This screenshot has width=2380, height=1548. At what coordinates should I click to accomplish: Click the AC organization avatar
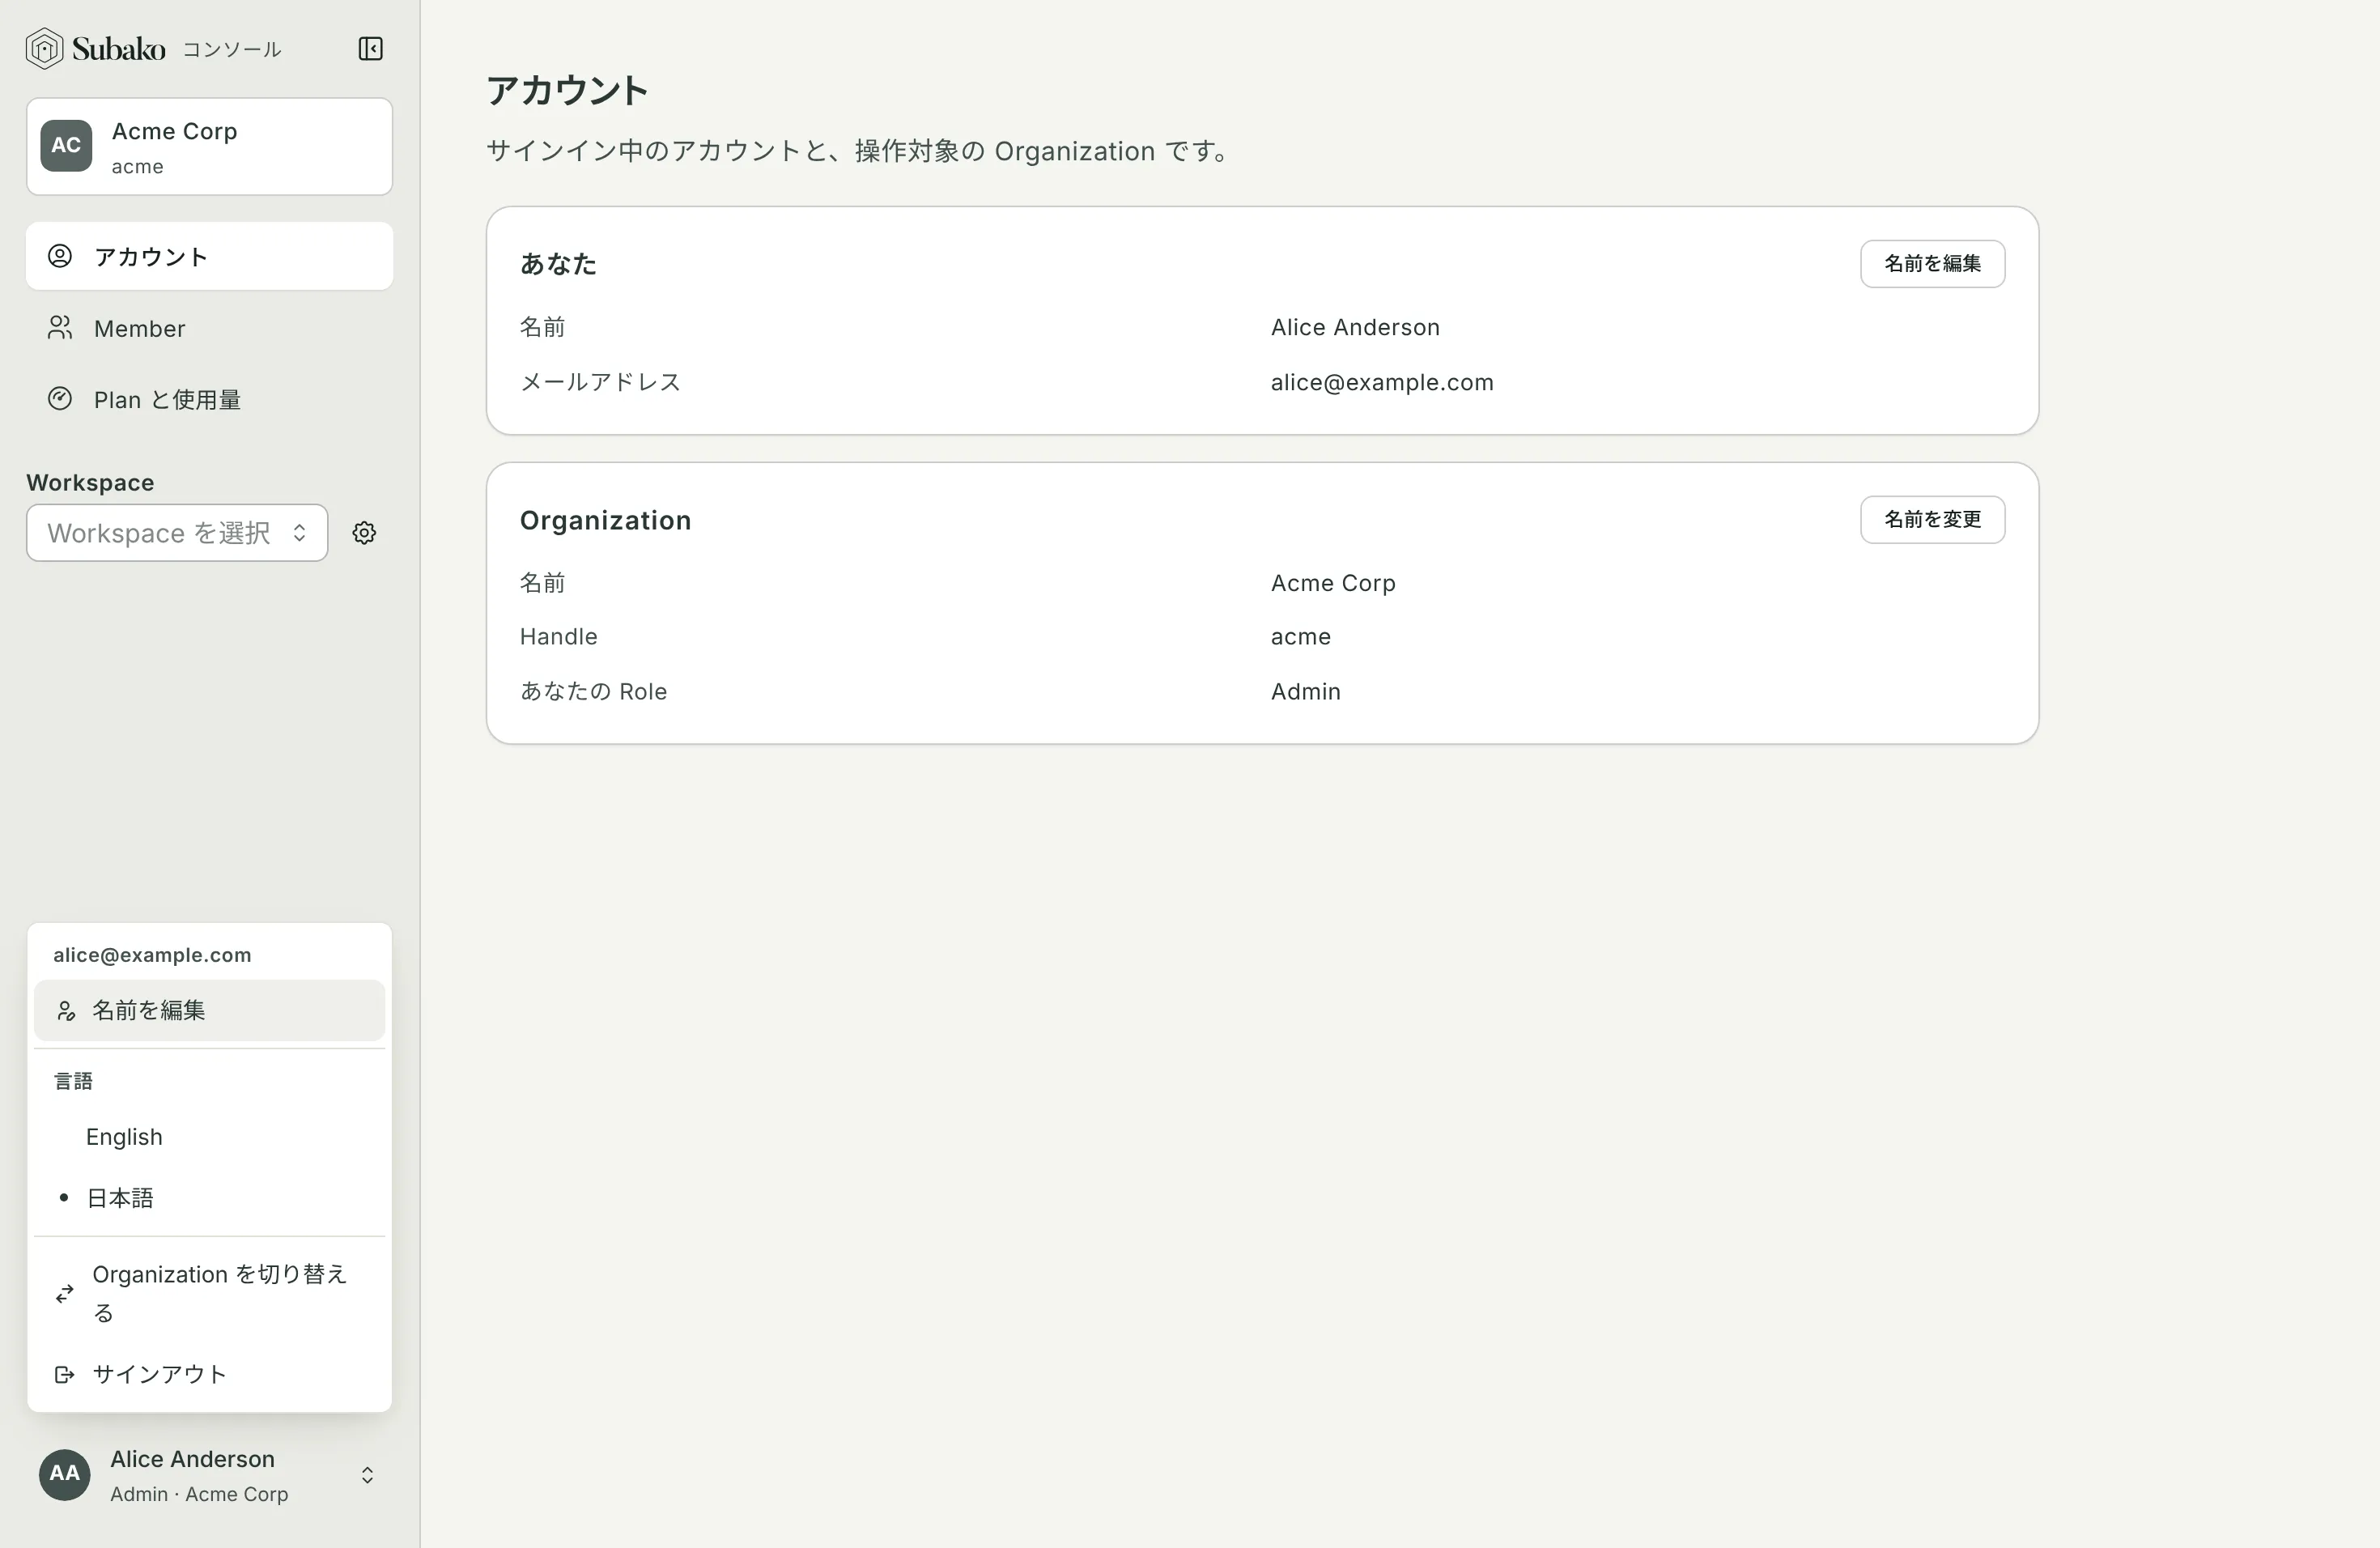(x=66, y=146)
